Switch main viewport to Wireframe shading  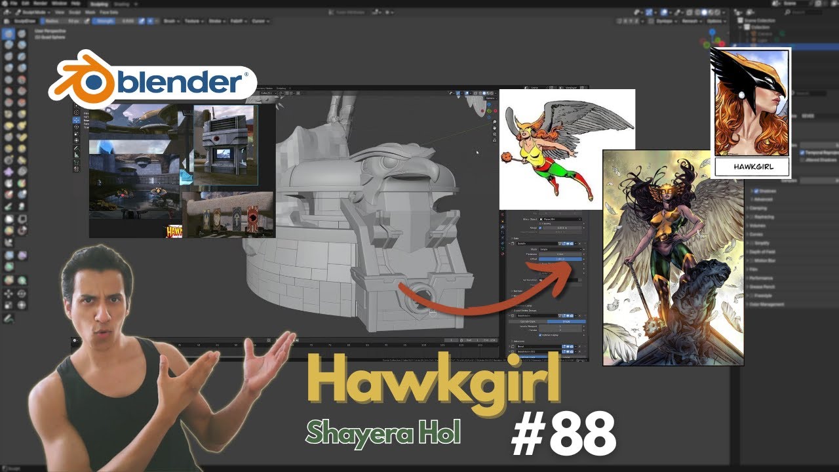697,12
